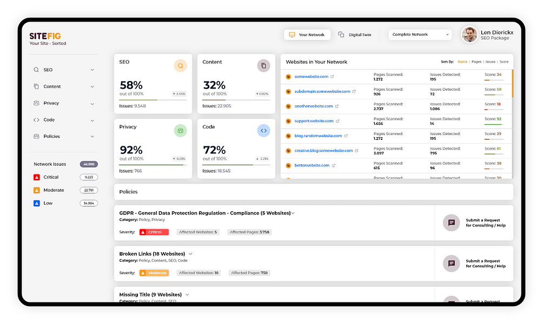Click Broken Links Submit a Request for Consulting
Image resolution: width=543 pixels, height=324 pixels.
point(486,264)
